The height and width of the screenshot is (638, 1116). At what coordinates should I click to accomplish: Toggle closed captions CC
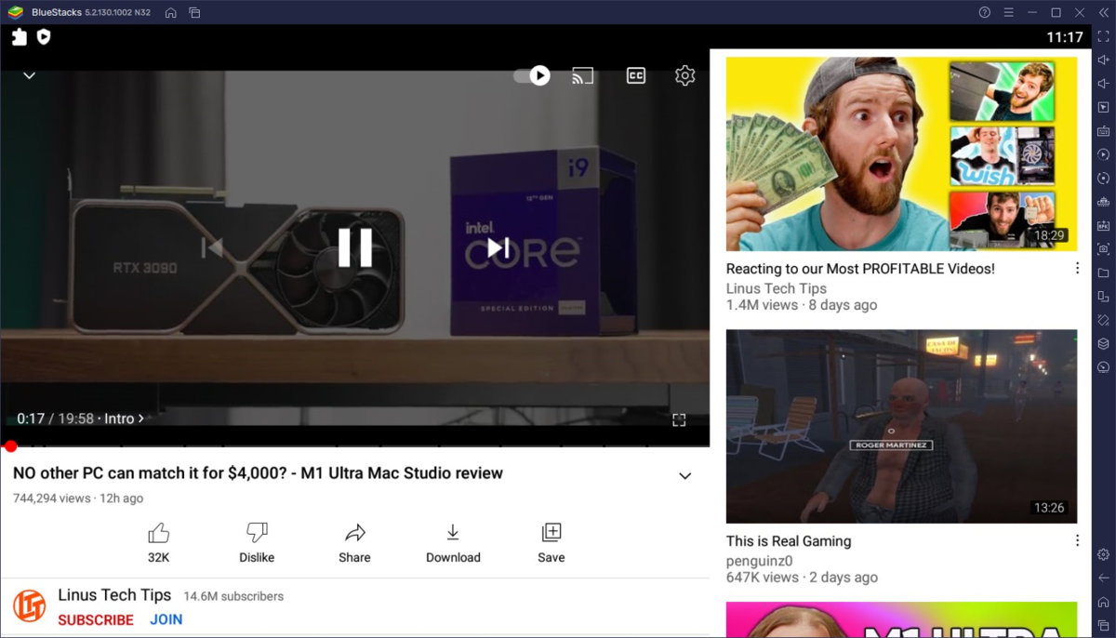coord(636,75)
